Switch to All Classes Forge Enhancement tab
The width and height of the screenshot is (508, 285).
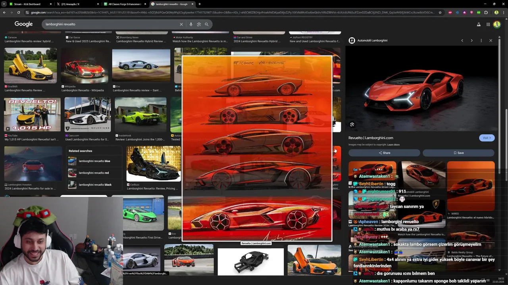(x=125, y=4)
